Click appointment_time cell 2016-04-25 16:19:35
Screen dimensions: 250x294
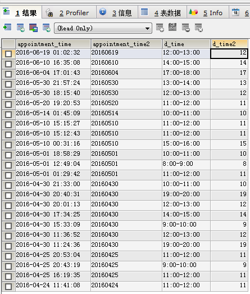(53, 277)
